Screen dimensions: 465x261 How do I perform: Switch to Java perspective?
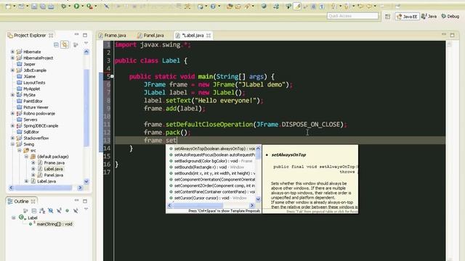(429, 17)
